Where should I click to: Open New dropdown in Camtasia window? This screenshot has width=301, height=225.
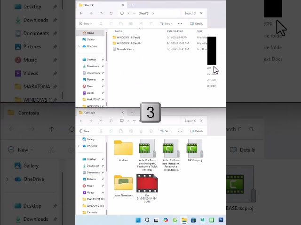pos(86,131)
